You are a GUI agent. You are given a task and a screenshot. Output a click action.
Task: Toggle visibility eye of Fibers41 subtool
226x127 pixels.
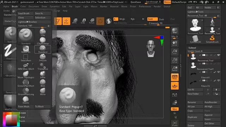219,72
